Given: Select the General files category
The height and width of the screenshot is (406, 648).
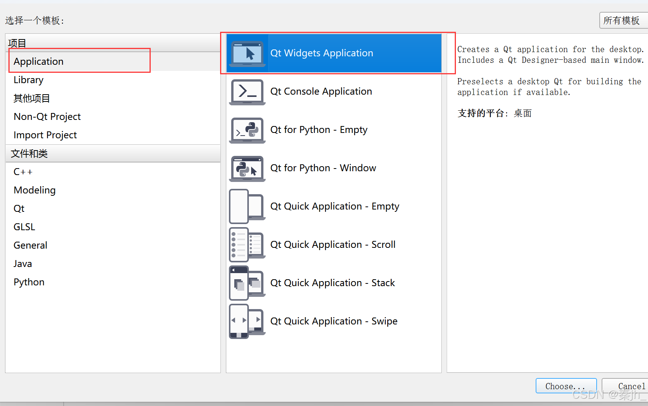Looking at the screenshot, I should pyautogui.click(x=113, y=245).
